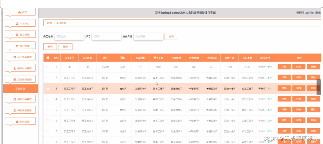This screenshot has height=144, width=323.
Task: Focus the 员工姓名 search field
Action: tap(69, 36)
